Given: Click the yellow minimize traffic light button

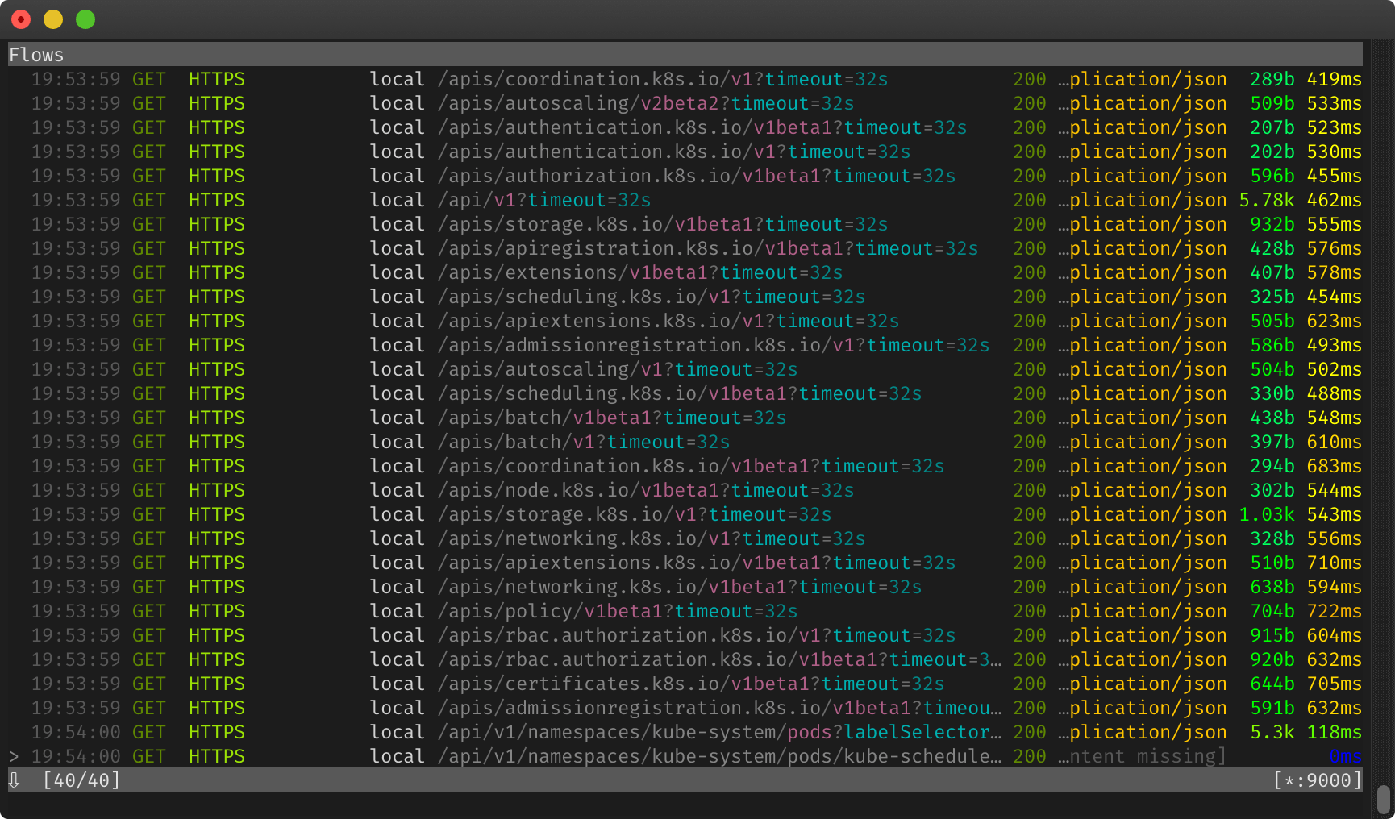Looking at the screenshot, I should pyautogui.click(x=52, y=18).
